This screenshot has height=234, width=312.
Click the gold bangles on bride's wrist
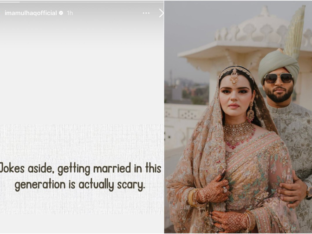pyautogui.click(x=193, y=198)
